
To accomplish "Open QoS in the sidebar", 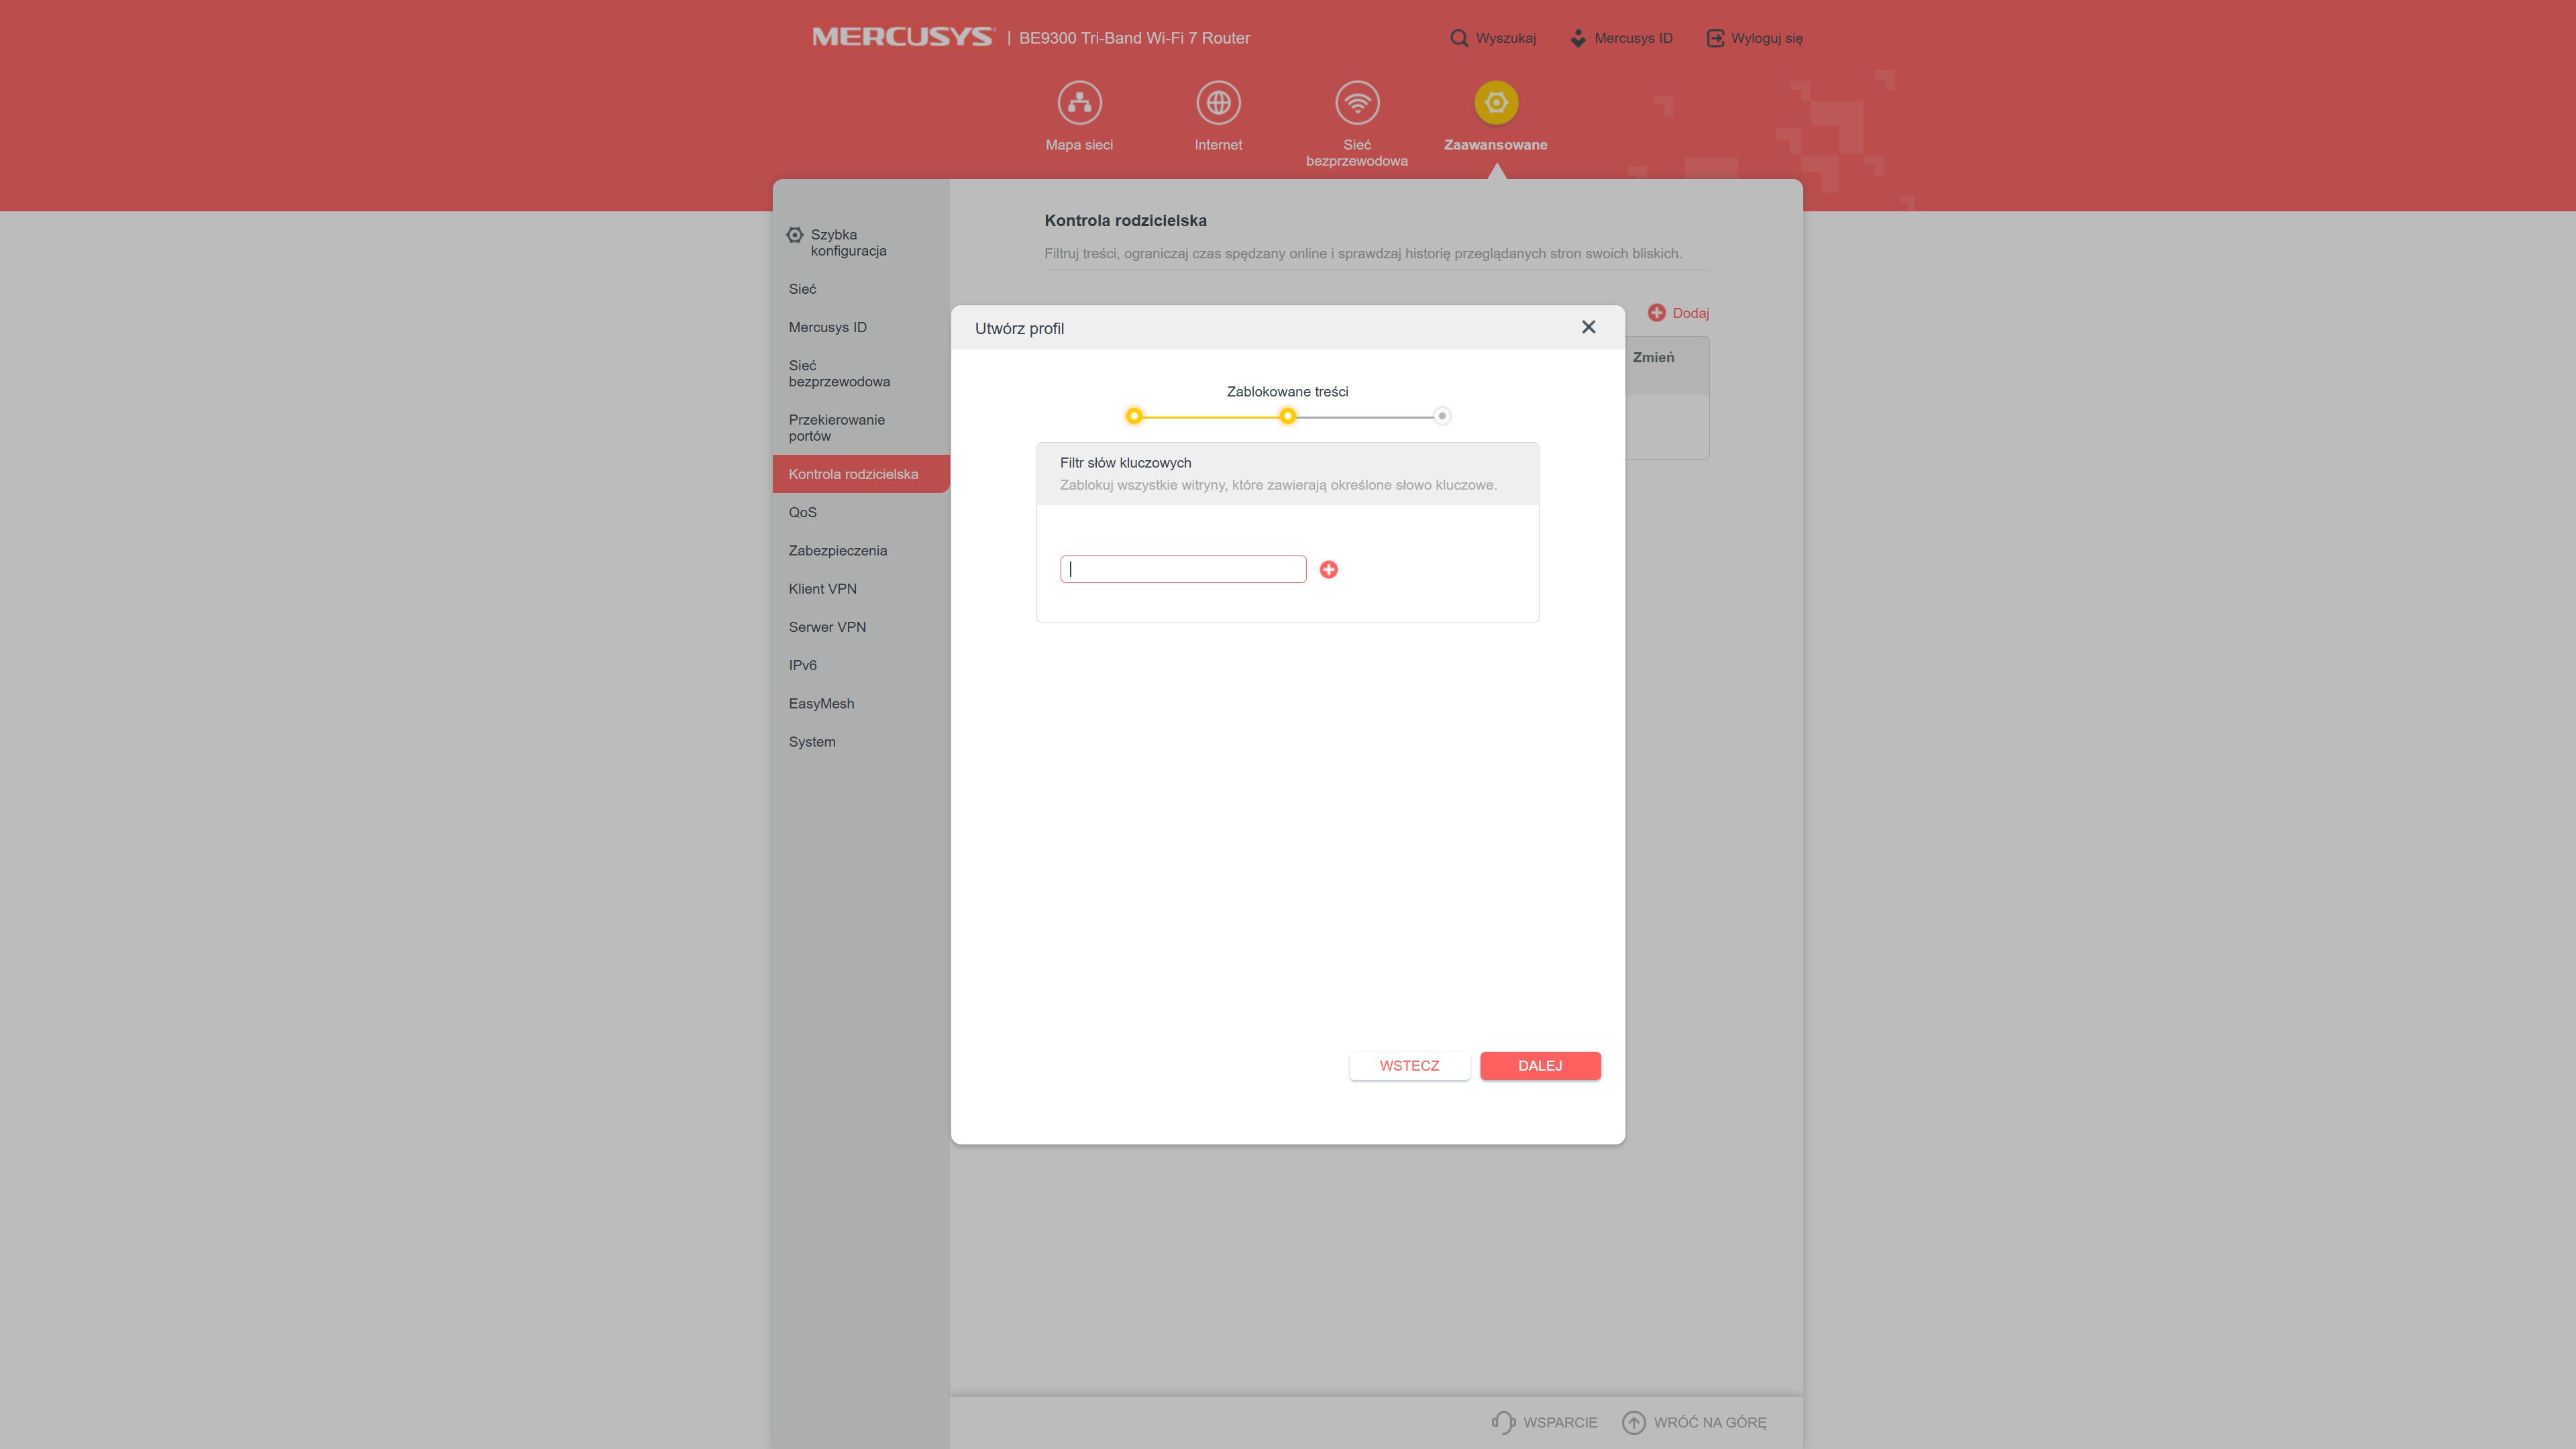I will pos(802,512).
